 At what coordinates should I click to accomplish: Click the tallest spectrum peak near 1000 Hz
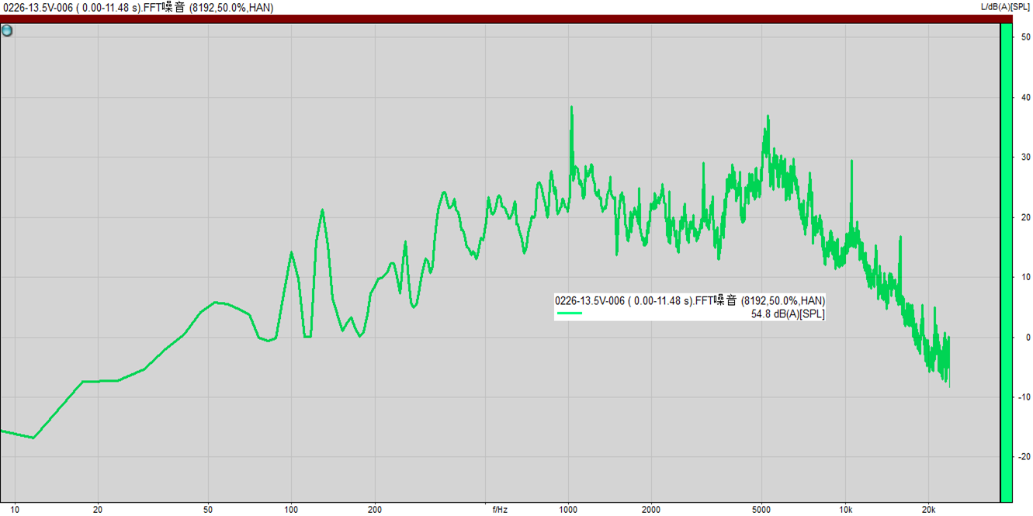pos(571,108)
